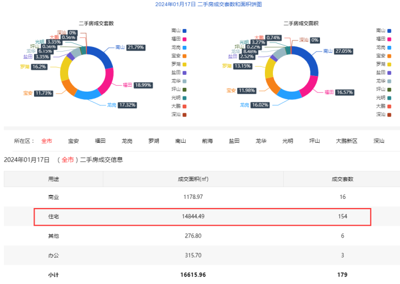Toggle 龙华 legend entry in 成交套数 chart
Screen dimensions: 400x284
[179, 81]
